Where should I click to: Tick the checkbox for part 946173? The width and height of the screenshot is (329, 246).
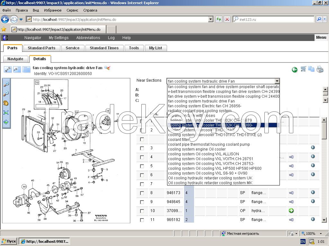142,193
